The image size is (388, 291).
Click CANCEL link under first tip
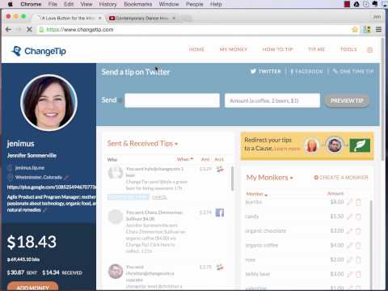(159, 197)
